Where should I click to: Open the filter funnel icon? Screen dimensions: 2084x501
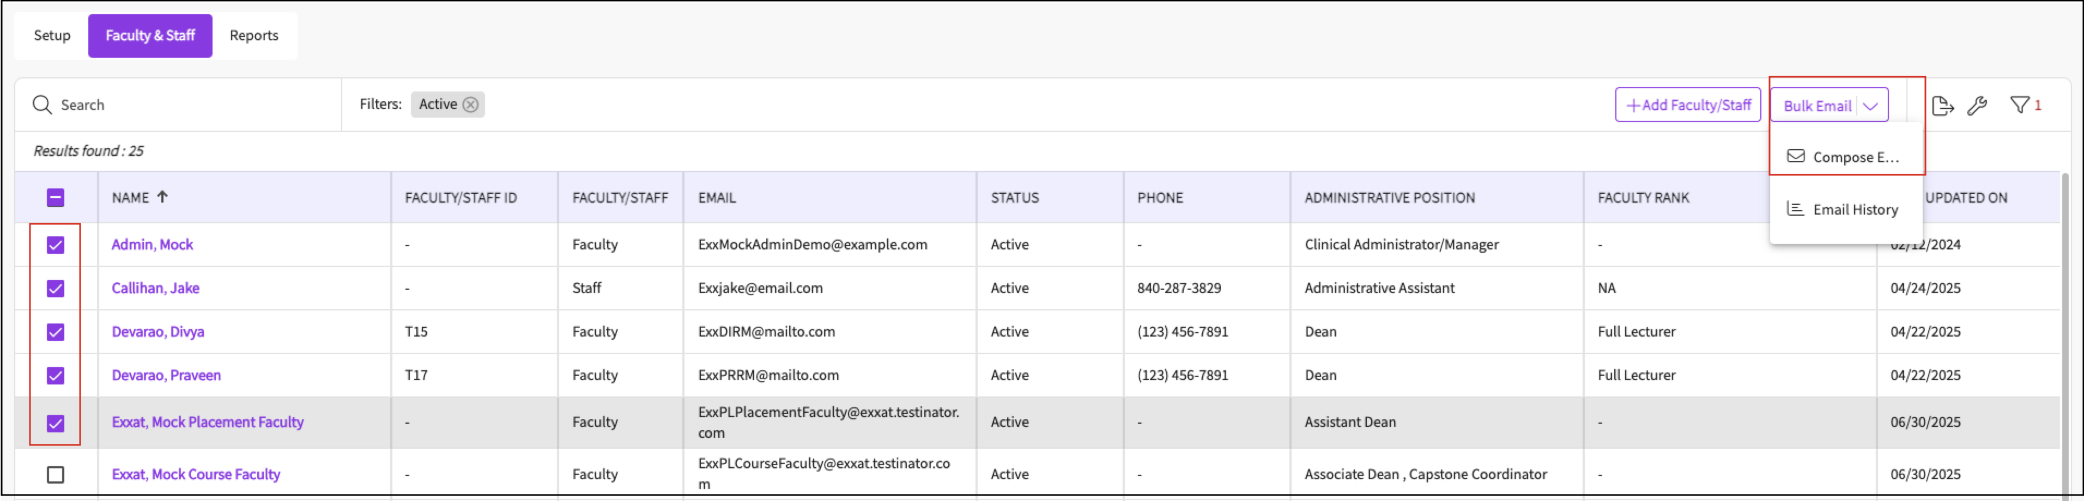pos(2019,105)
